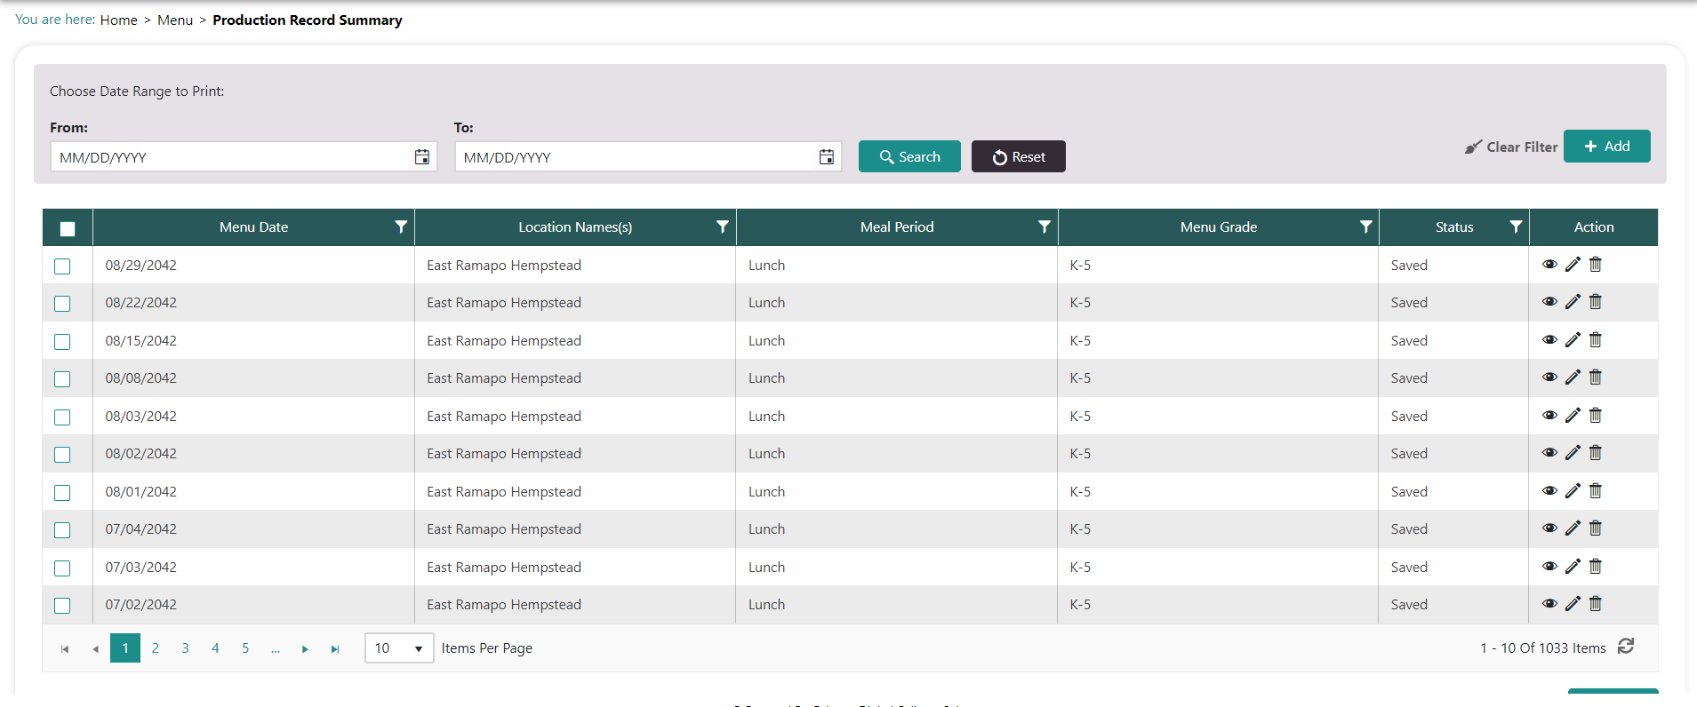Open the Menu Grade column filter

(1365, 227)
